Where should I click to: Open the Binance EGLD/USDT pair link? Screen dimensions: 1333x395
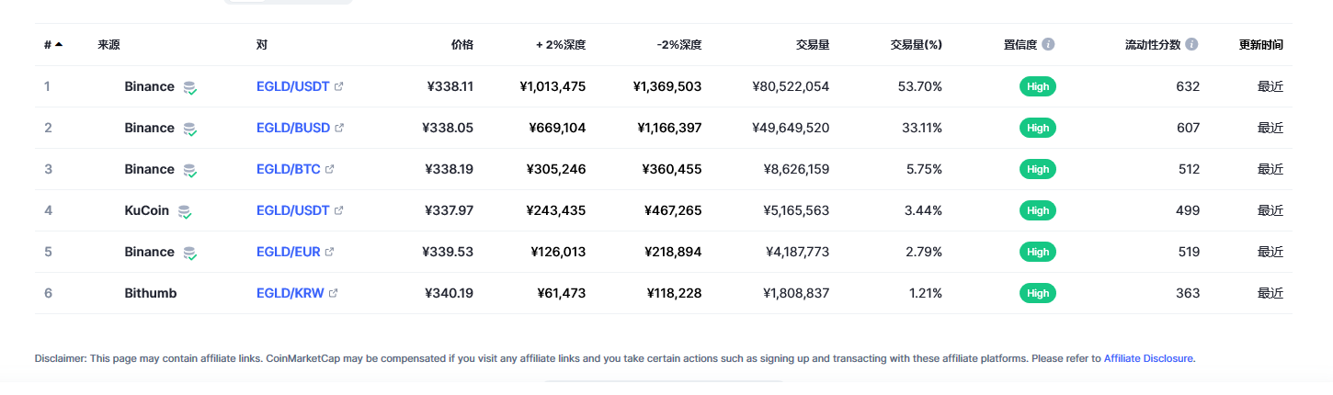point(292,86)
